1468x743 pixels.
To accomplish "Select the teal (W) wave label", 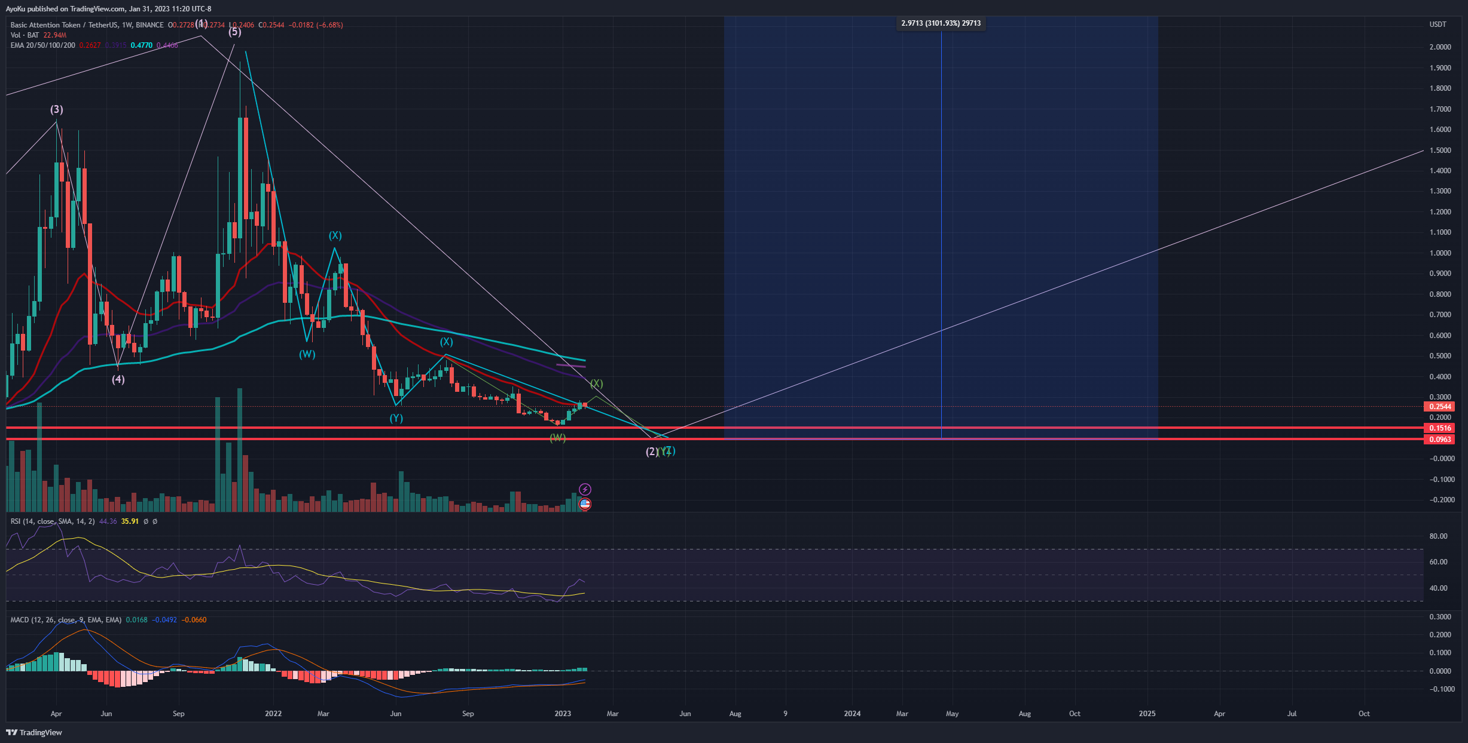I will (x=307, y=355).
